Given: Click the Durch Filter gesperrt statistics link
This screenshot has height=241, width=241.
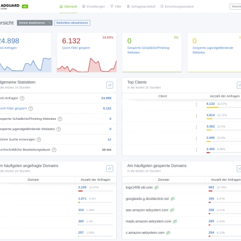Looking at the screenshot, I should 13,108.
